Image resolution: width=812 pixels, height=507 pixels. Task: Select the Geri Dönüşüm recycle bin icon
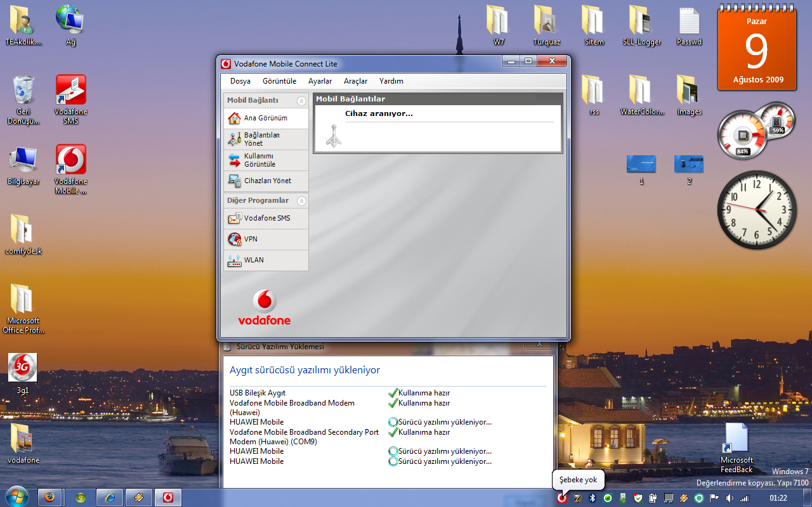click(x=23, y=100)
